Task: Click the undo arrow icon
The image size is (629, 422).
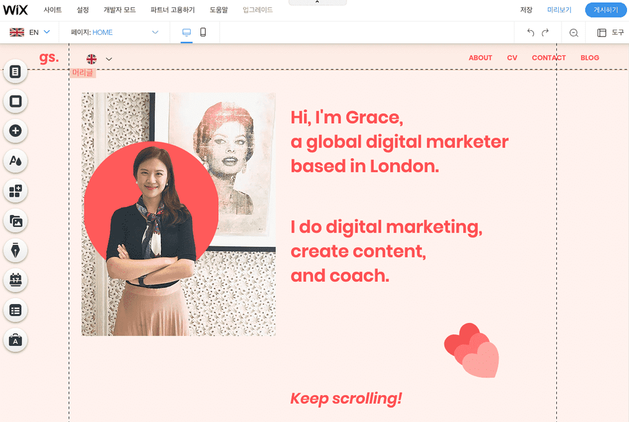Action: tap(531, 33)
